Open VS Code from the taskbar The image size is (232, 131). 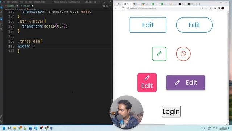(36, 128)
